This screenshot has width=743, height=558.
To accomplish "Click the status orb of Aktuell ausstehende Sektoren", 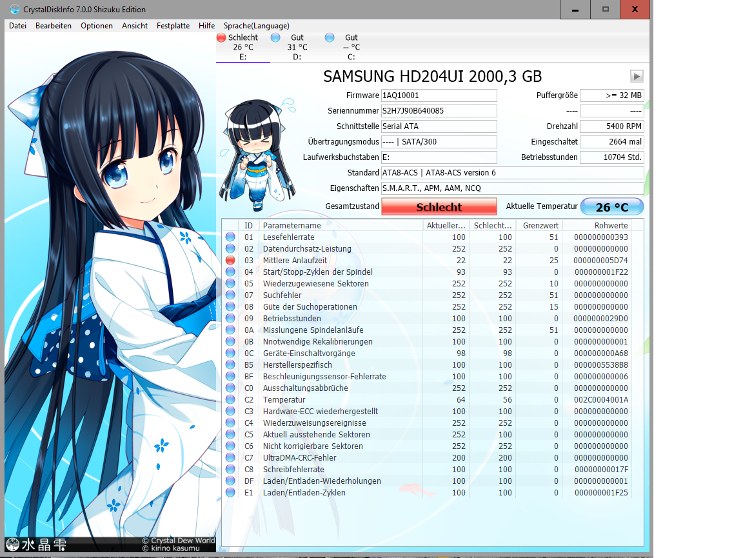I will point(230,434).
